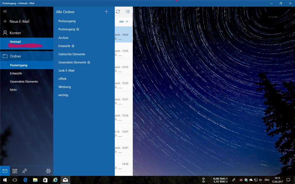The image size is (295, 184).
Task: Select the email received at 15:26
Action: click(x=123, y=115)
